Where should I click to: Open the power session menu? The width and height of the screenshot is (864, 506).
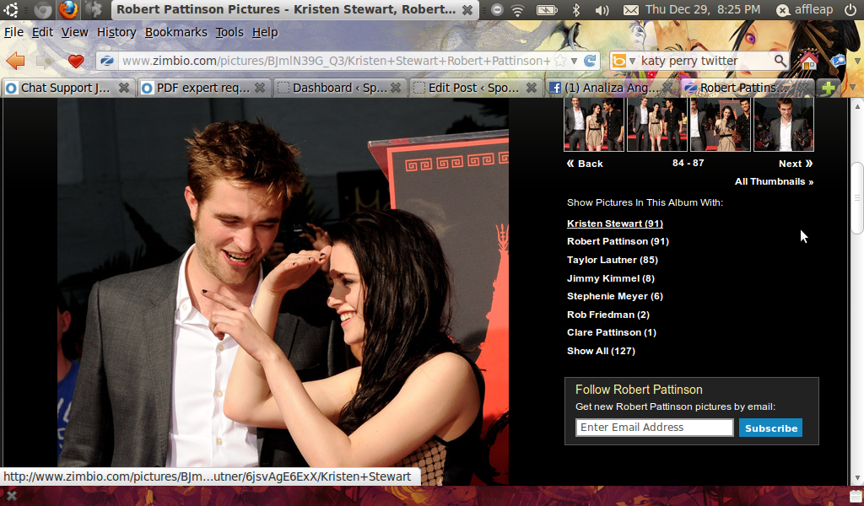click(x=850, y=10)
